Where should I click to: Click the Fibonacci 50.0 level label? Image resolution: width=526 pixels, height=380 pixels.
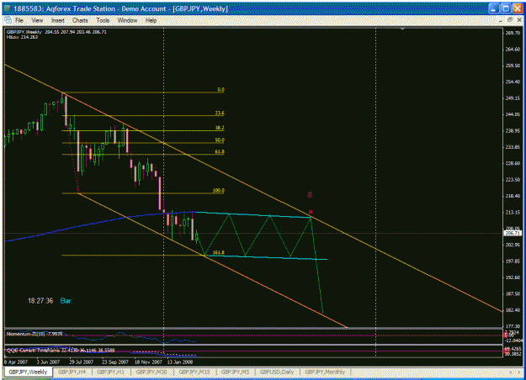coord(220,140)
